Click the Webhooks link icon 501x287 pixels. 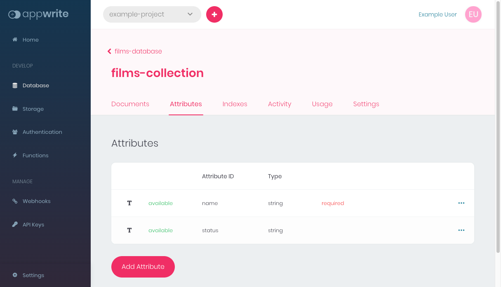tap(15, 201)
